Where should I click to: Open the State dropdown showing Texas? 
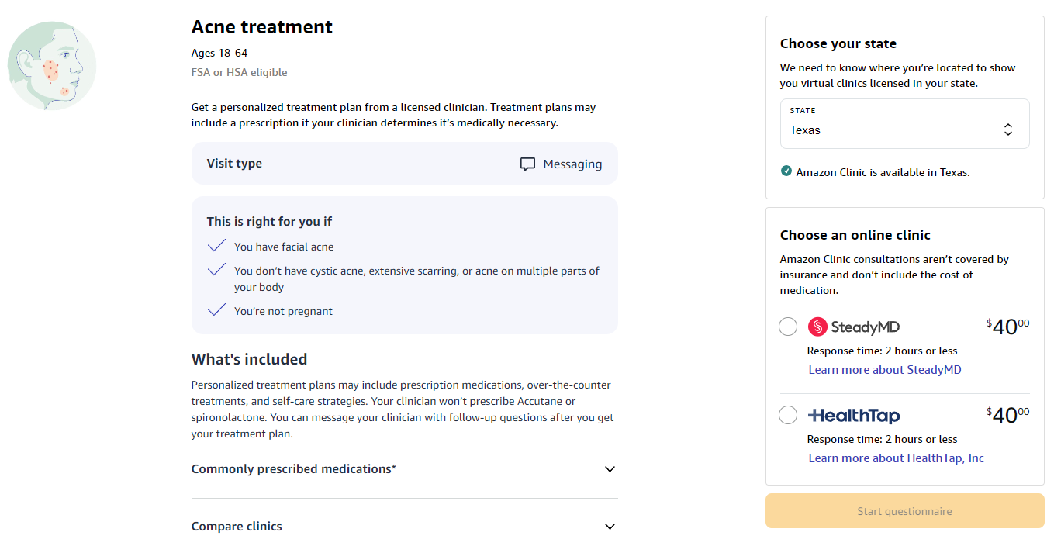pyautogui.click(x=904, y=124)
